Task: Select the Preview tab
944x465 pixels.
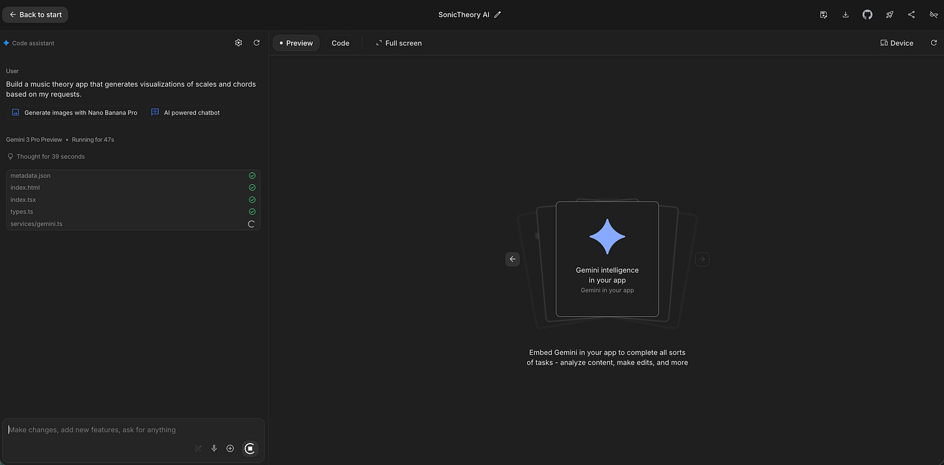Action: 296,43
